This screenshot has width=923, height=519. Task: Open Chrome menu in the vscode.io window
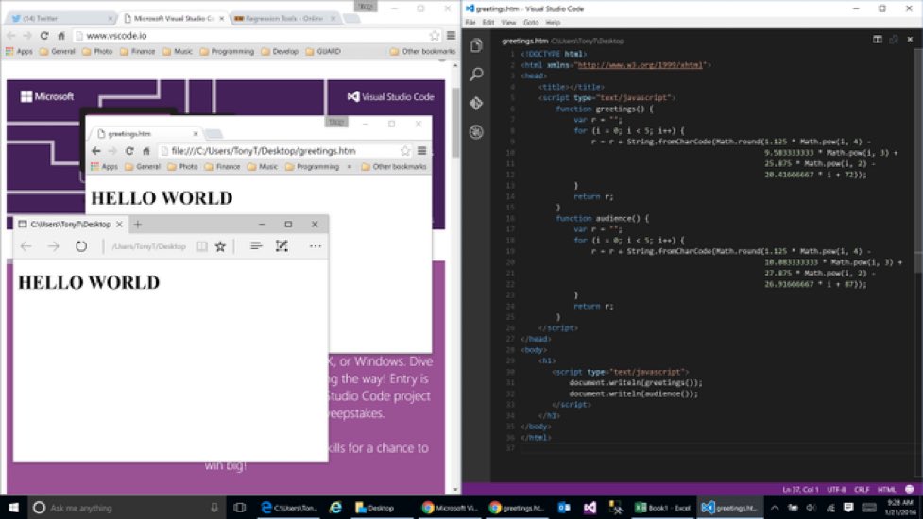pyautogui.click(x=451, y=36)
